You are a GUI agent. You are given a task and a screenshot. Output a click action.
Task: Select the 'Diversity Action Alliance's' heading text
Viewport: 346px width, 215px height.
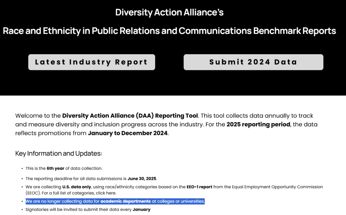[170, 13]
